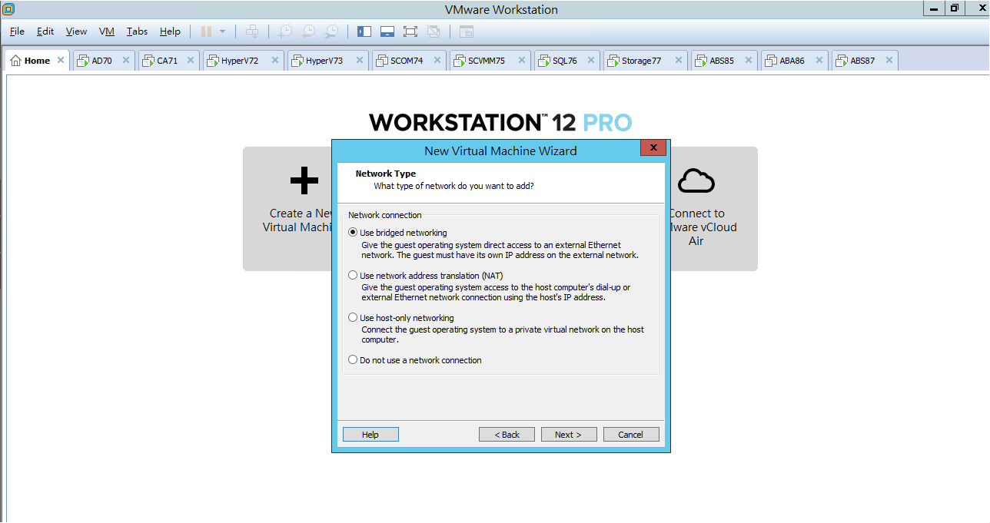The image size is (990, 523).
Task: Click the "Network Type" heading text
Action: pyautogui.click(x=386, y=174)
